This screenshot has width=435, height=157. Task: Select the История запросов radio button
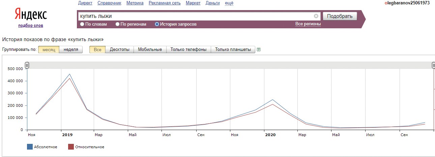pyautogui.click(x=157, y=24)
